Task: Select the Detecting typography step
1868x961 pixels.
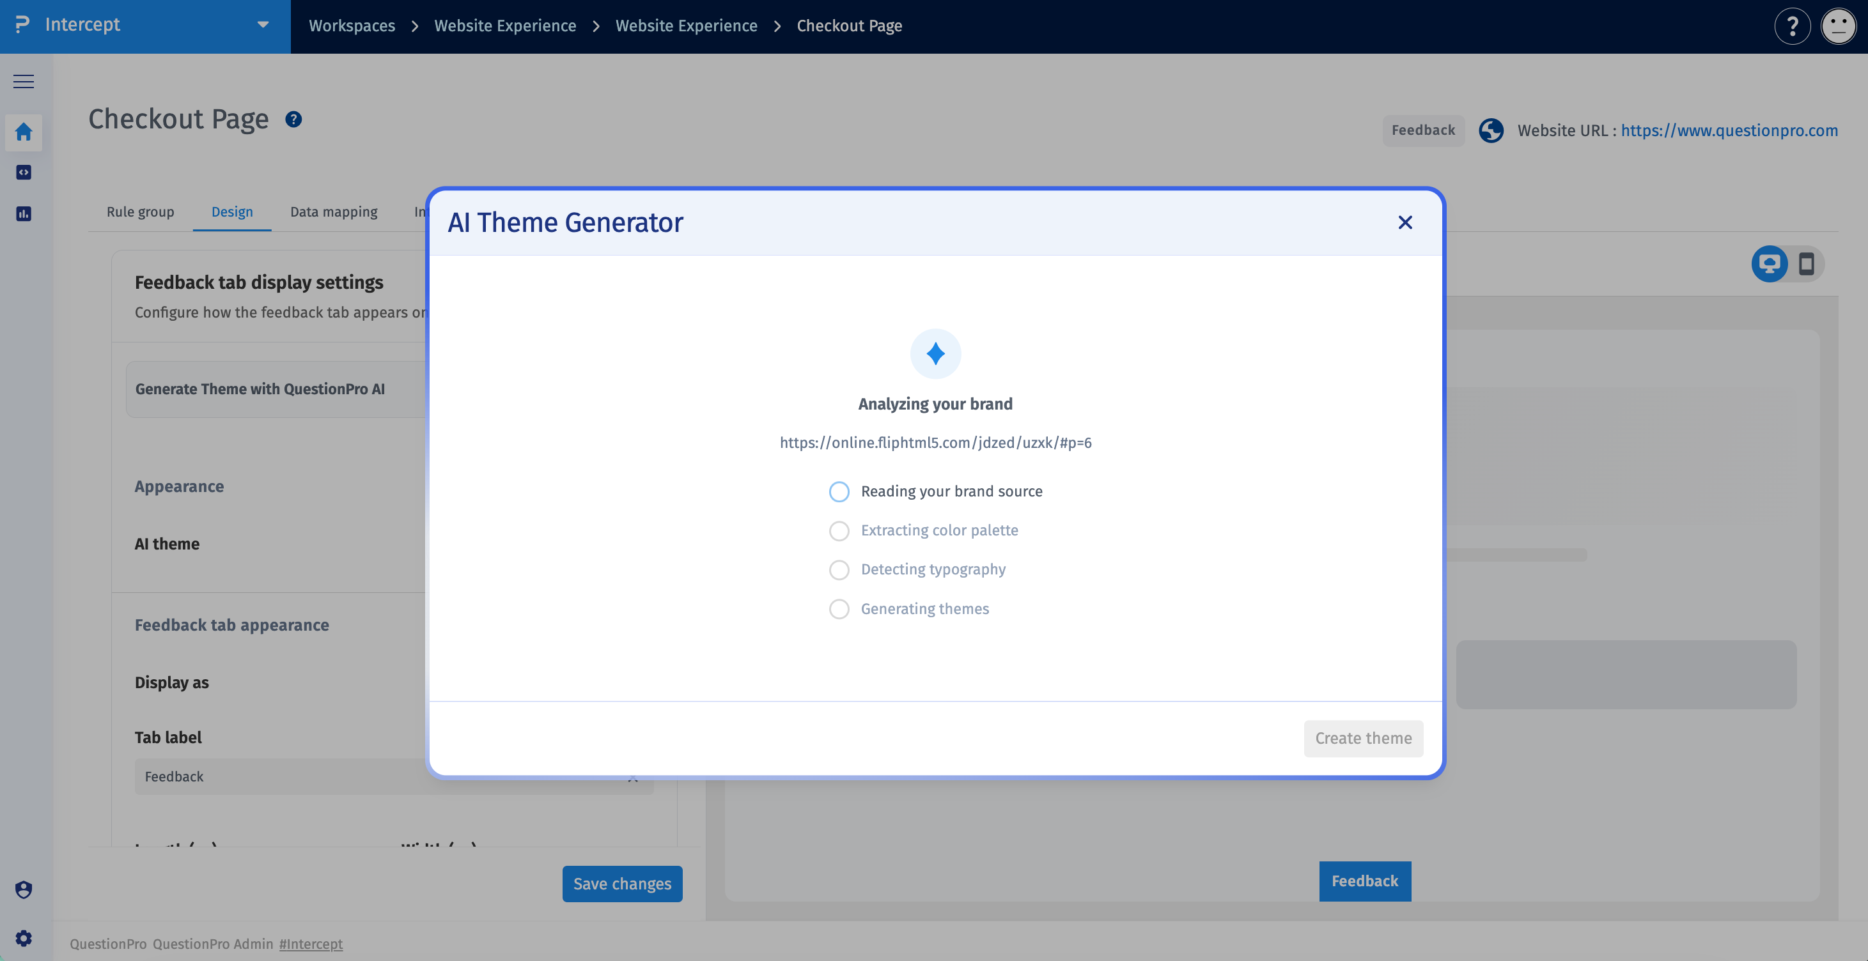Action: coord(917,570)
